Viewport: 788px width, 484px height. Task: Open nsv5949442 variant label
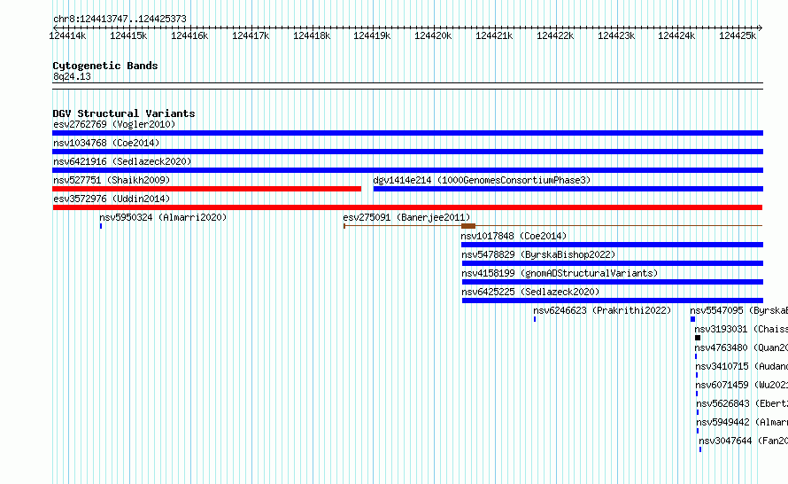pyautogui.click(x=742, y=422)
